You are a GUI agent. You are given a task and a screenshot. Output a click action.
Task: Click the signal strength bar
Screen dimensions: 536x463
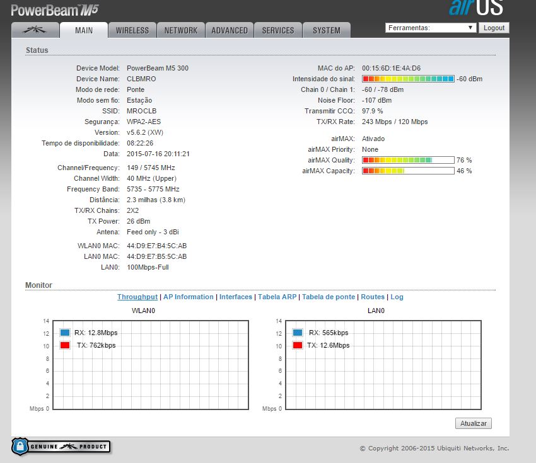point(408,79)
